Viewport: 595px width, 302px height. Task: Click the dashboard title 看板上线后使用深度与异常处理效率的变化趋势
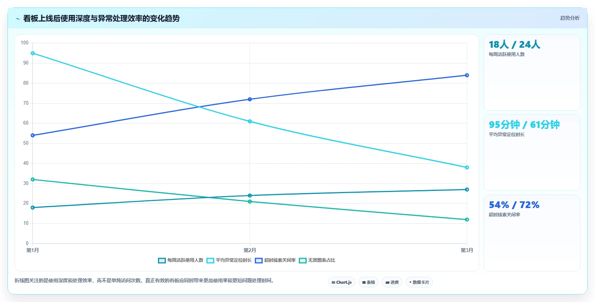tap(101, 18)
